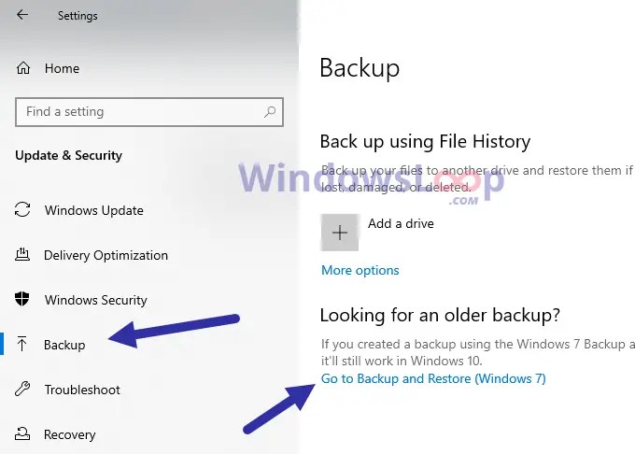
Task: Click the Windows Update refresh arrows icon
Action: pyautogui.click(x=22, y=210)
